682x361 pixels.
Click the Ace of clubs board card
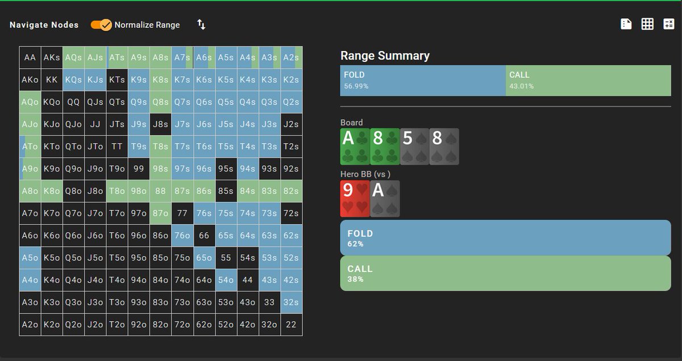click(x=355, y=146)
